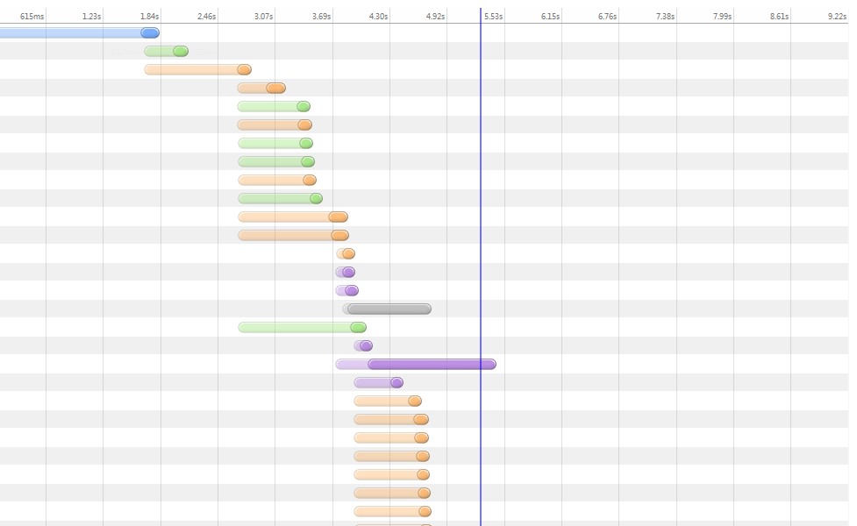
Task: Click the tiny orange bar just after 3.69s
Action: [x=346, y=253]
